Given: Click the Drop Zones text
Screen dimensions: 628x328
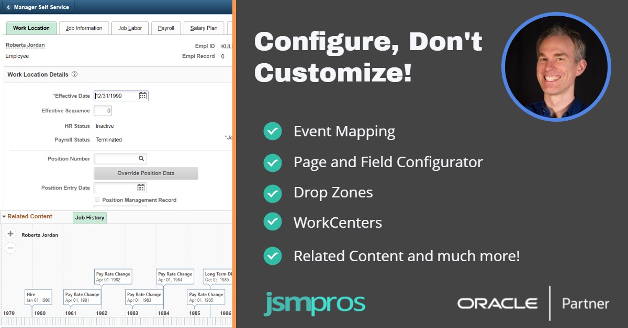Looking at the screenshot, I should (x=333, y=193).
